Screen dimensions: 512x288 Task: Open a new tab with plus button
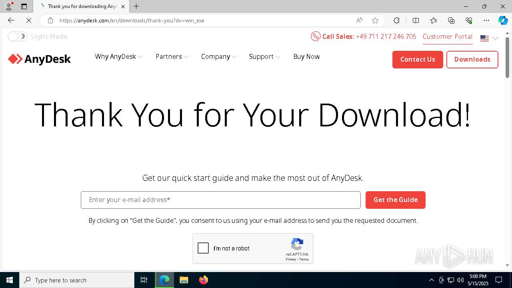tap(136, 6)
